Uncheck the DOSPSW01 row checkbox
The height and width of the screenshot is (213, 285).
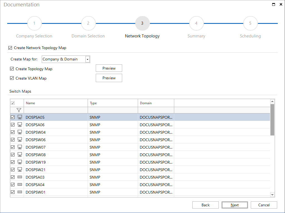pos(13,192)
